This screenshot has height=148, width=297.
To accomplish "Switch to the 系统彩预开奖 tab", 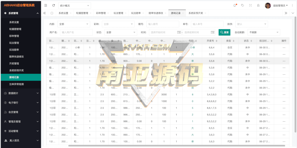I will pos(196,13).
